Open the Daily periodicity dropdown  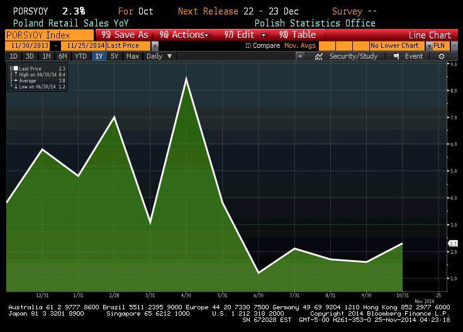[170, 56]
